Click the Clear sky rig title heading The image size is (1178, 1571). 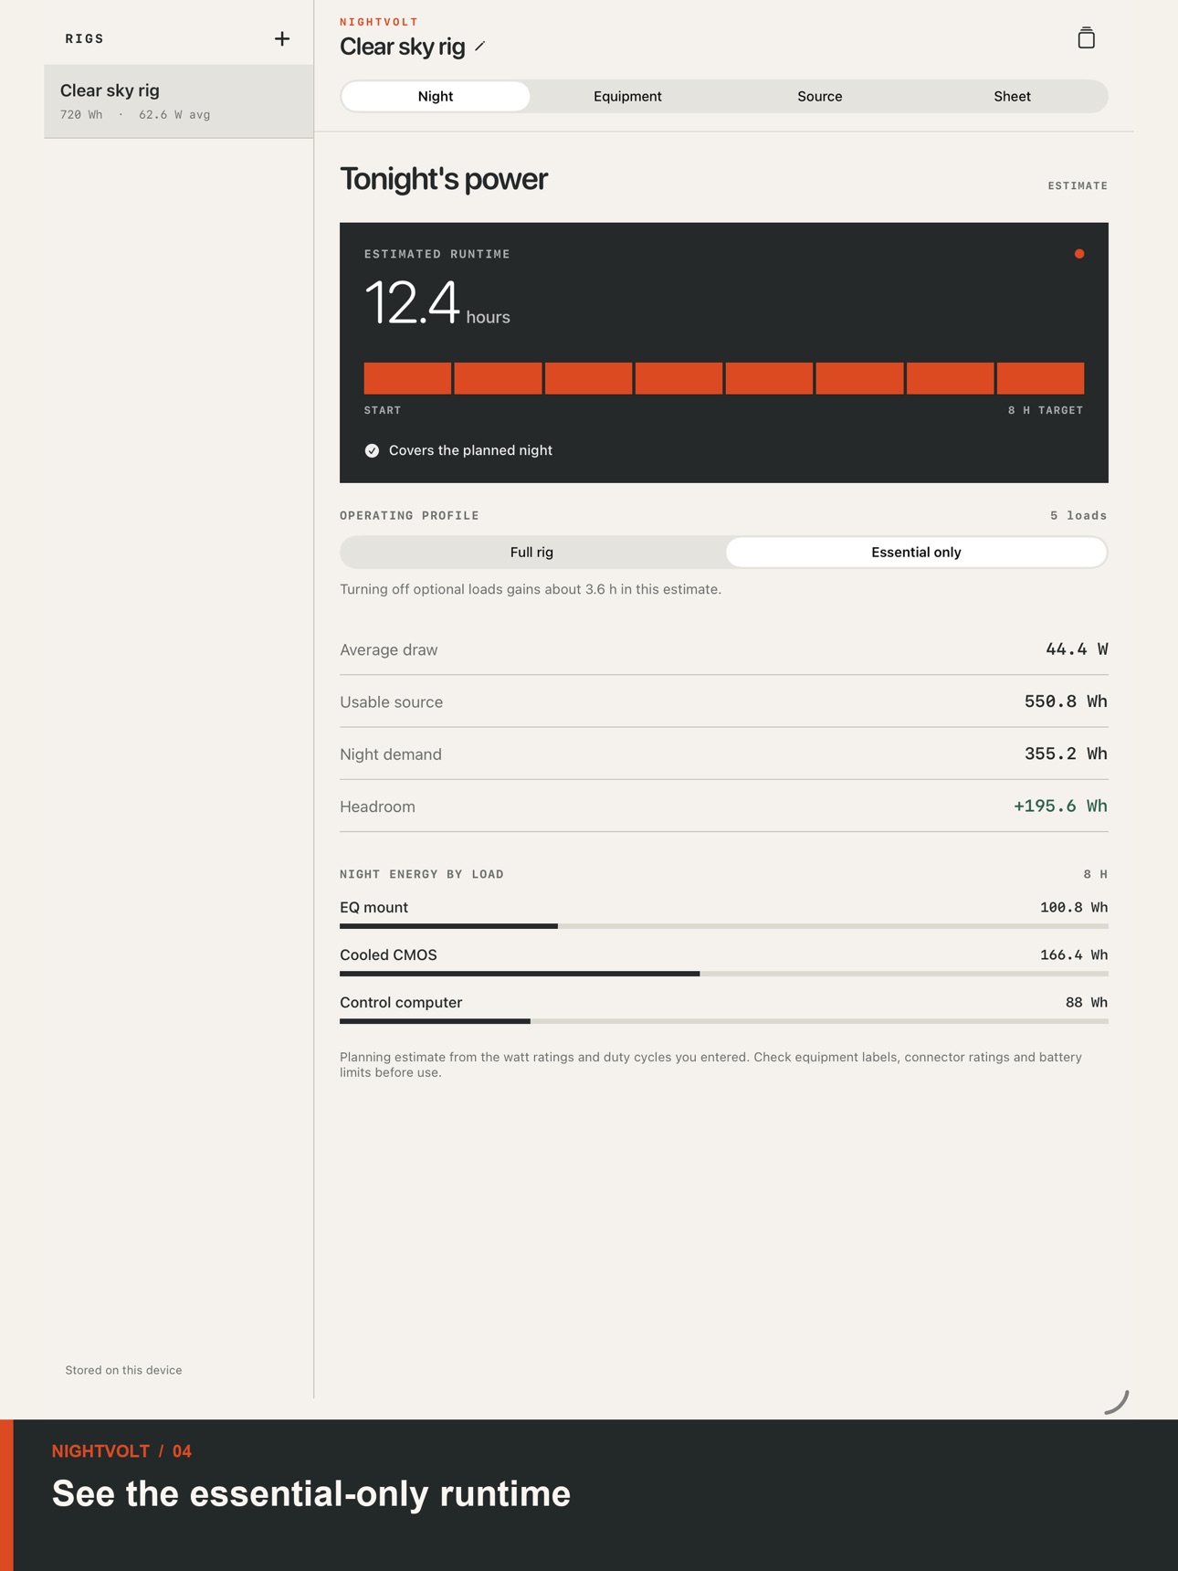pos(403,47)
